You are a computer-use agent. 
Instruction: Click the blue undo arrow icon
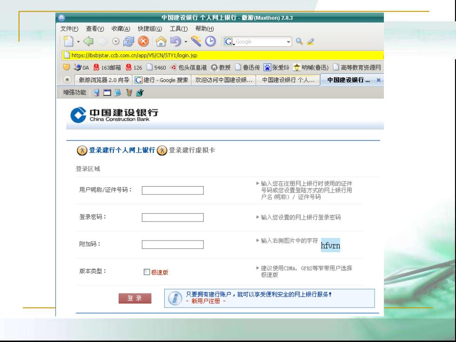pos(175,41)
